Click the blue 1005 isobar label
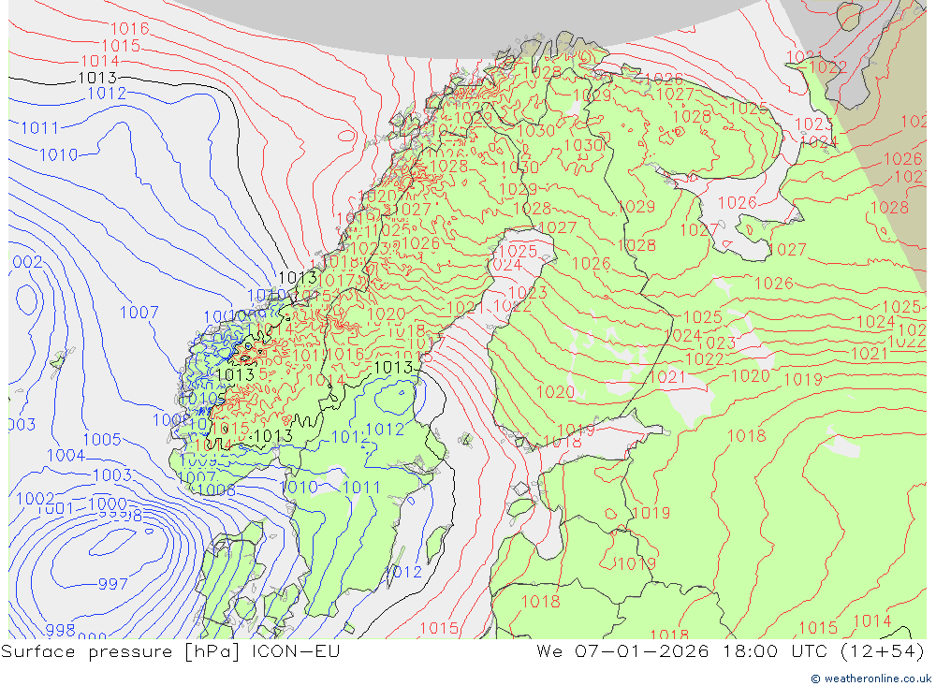 tap(101, 440)
